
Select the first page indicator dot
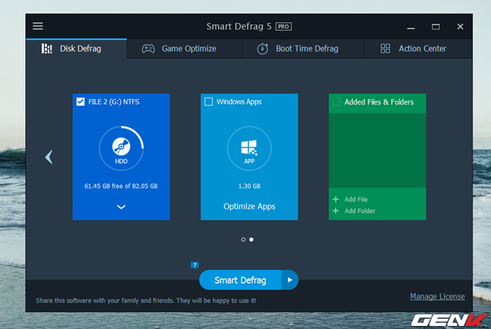[243, 240]
